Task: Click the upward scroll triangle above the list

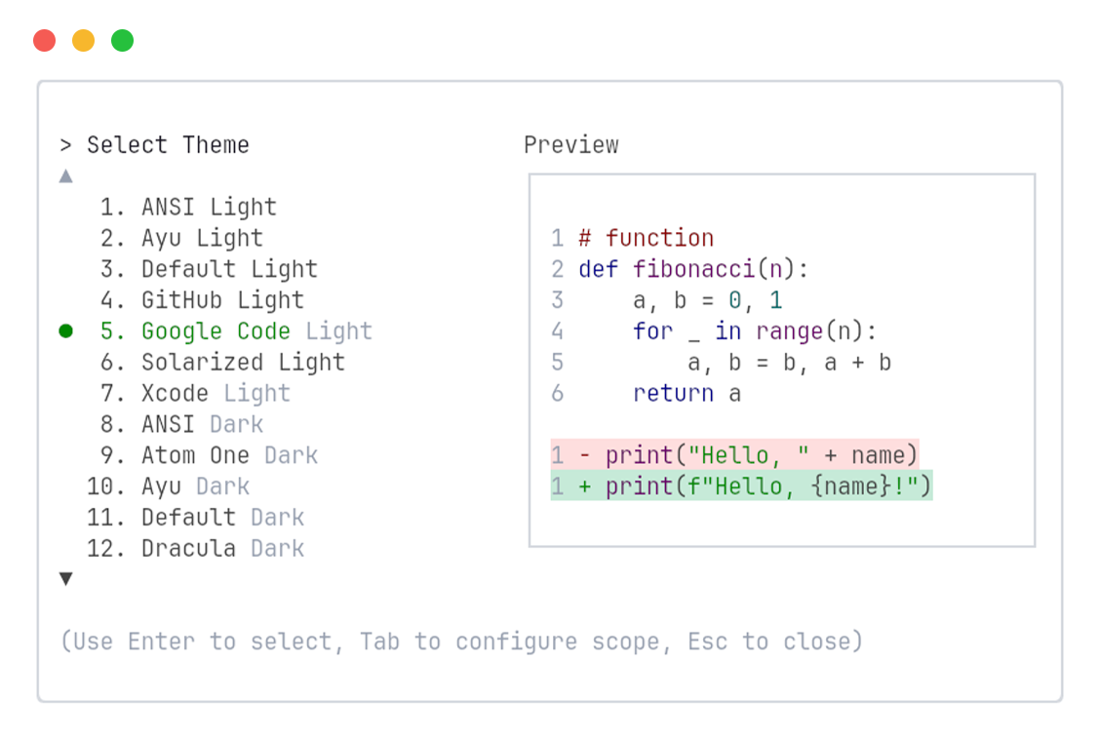Action: point(65,175)
